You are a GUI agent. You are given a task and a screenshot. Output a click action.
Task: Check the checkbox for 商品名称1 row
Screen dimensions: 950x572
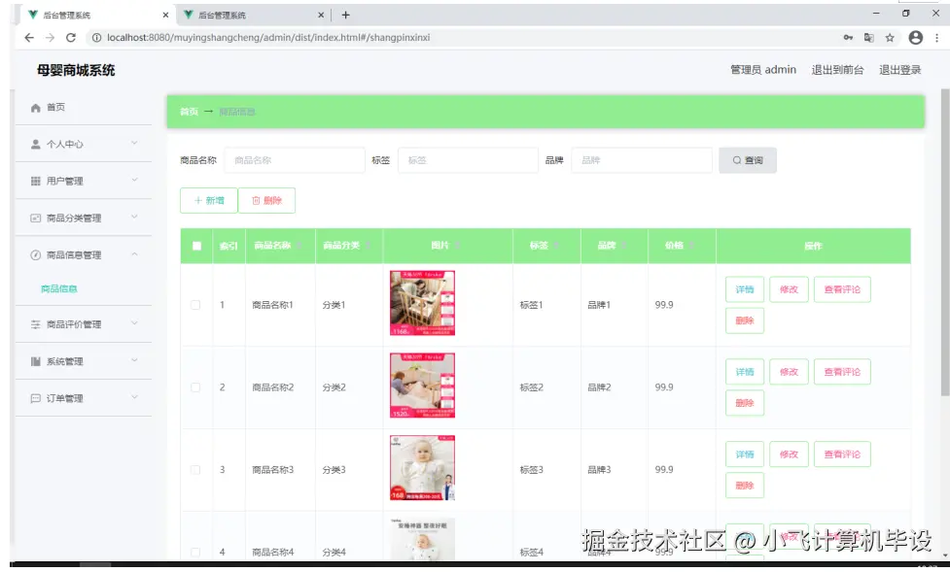tap(194, 303)
